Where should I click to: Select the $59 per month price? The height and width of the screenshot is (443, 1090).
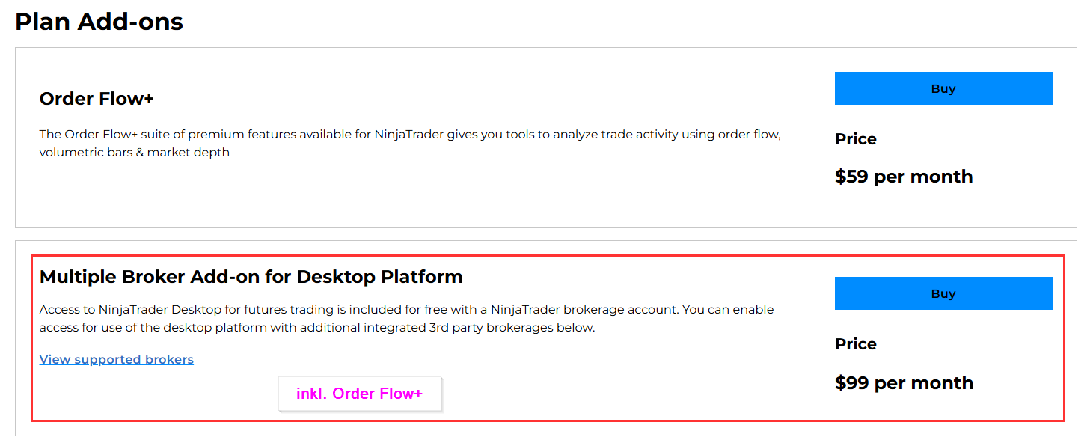tap(904, 177)
